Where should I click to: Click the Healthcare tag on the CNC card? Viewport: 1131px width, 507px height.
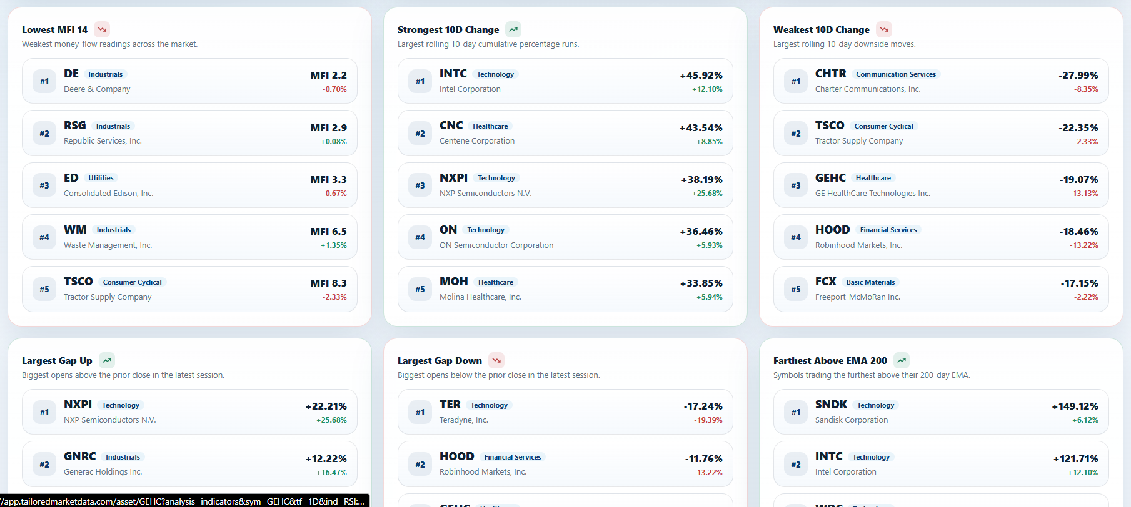coord(490,126)
